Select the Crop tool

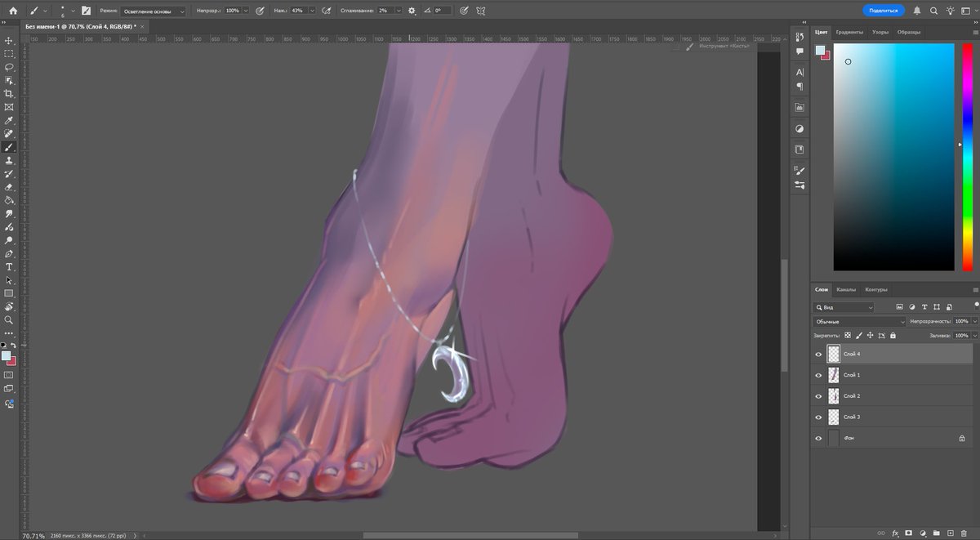point(9,94)
